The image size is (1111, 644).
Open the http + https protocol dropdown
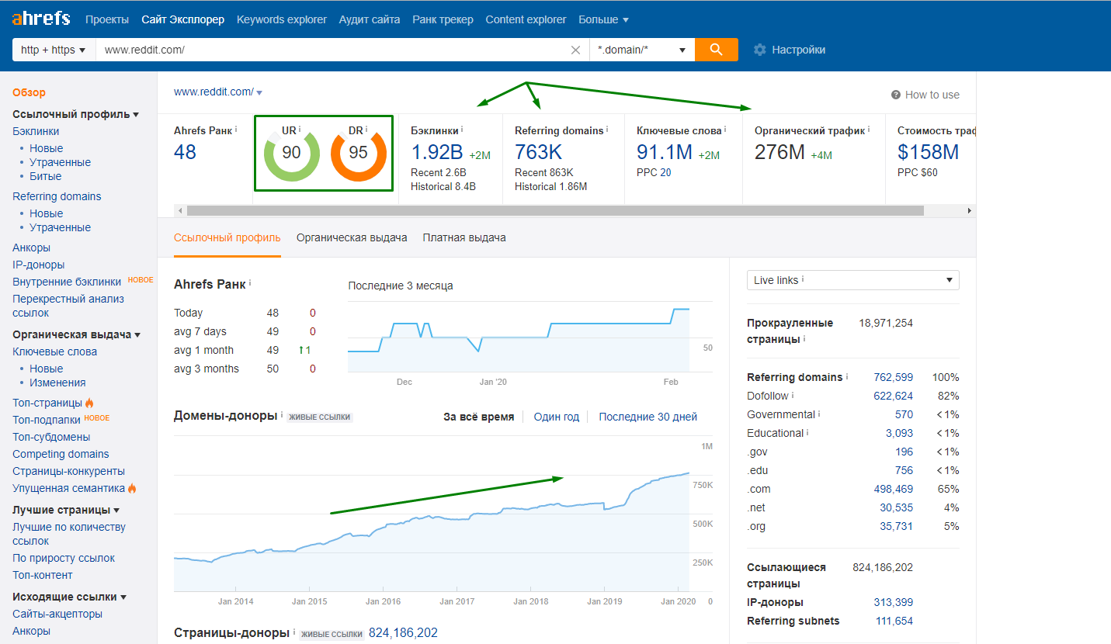(54, 50)
